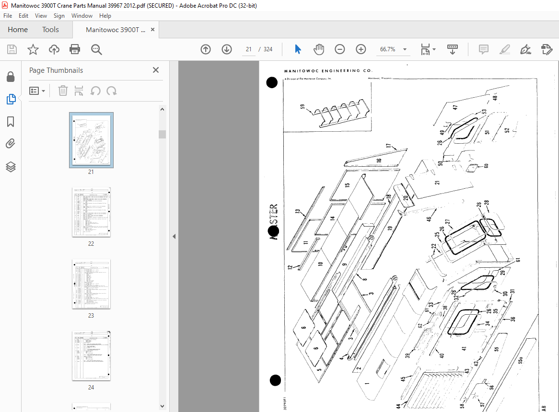
Task: Close the Page Thumbnails panel
Action: click(156, 70)
